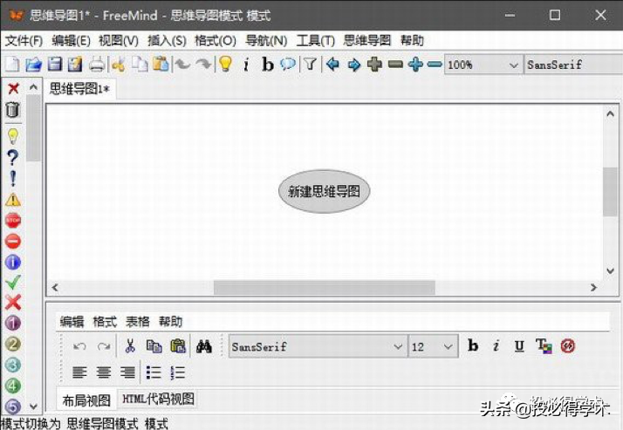Image resolution: width=623 pixels, height=430 pixels.
Task: Click the small red X remove icon
Action: (13, 88)
